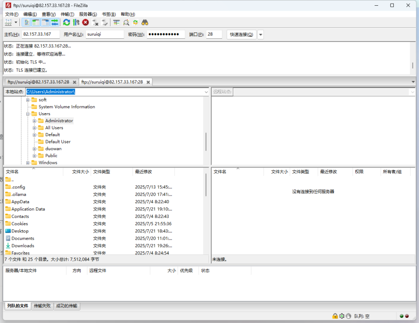
Task: Expand the Administrator folder in tree
Action: point(35,121)
